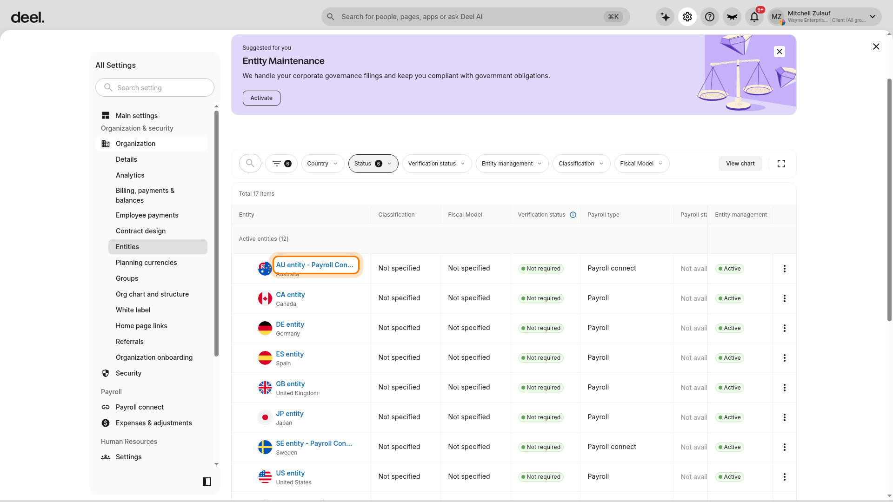Click the Search setting input field
This screenshot has width=893, height=502.
pos(155,87)
